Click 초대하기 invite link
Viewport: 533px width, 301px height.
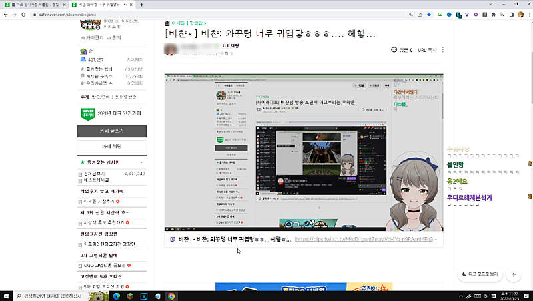tap(135, 60)
